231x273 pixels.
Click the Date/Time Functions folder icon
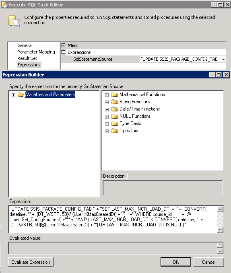coord(114,109)
